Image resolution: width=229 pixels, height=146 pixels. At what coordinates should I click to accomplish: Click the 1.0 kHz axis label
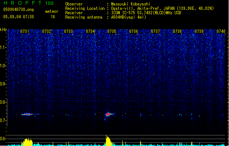pos(3,66)
